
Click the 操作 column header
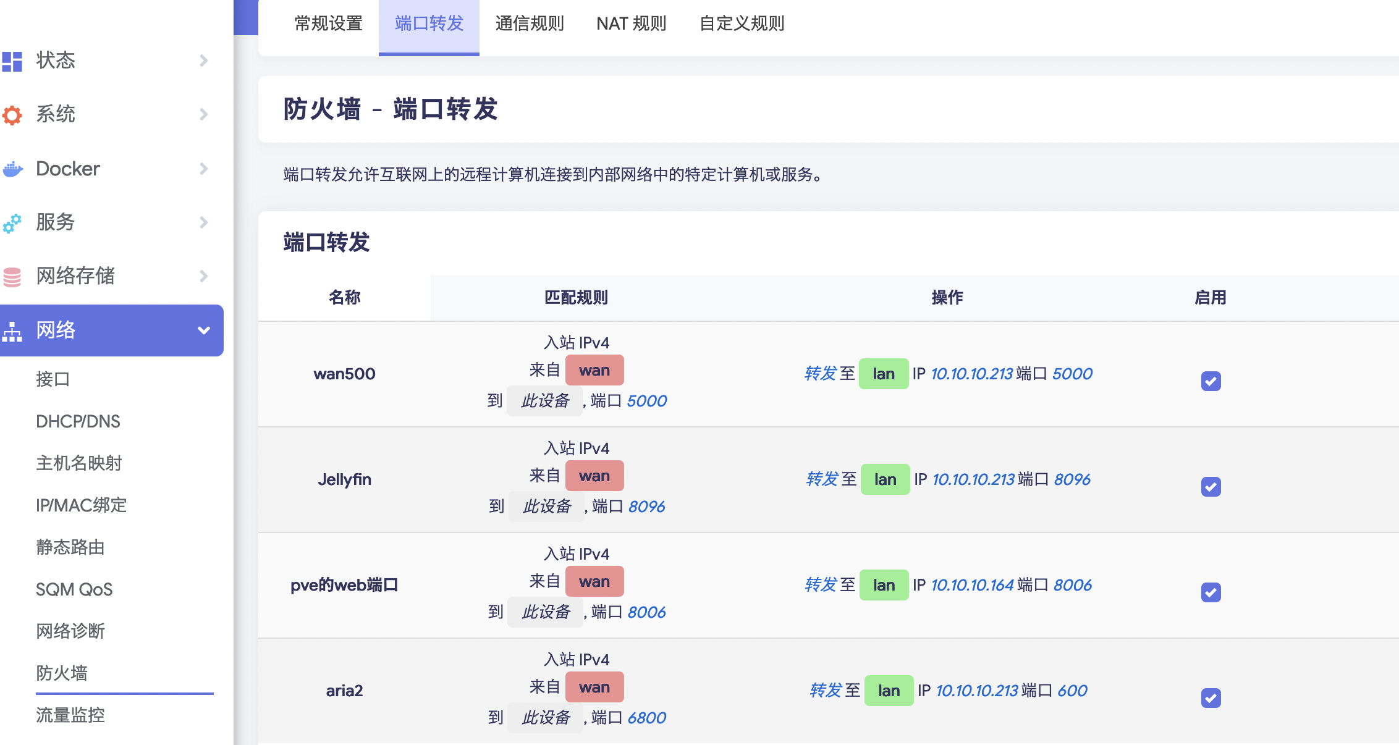point(947,298)
